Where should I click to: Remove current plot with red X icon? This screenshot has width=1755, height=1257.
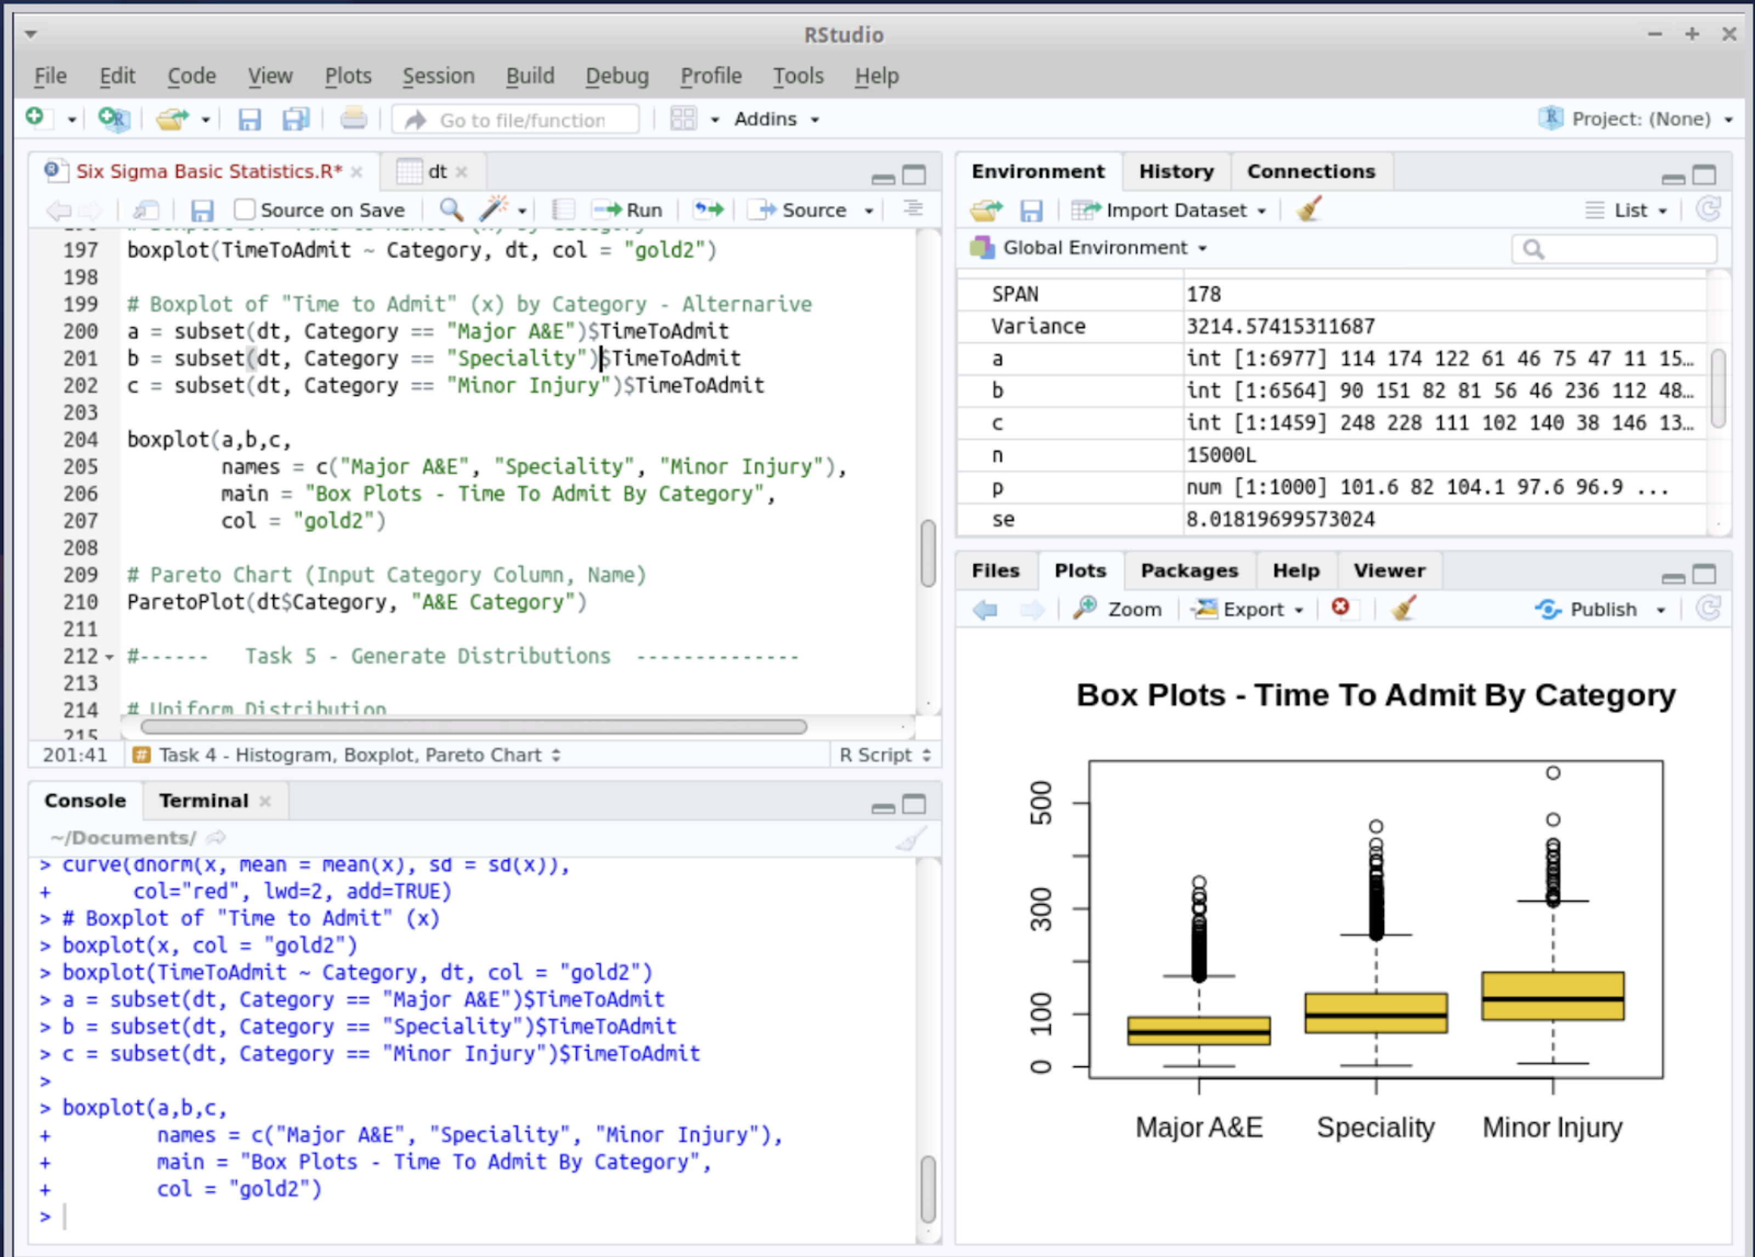coord(1340,608)
